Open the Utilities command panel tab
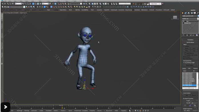 (x=198, y=13)
